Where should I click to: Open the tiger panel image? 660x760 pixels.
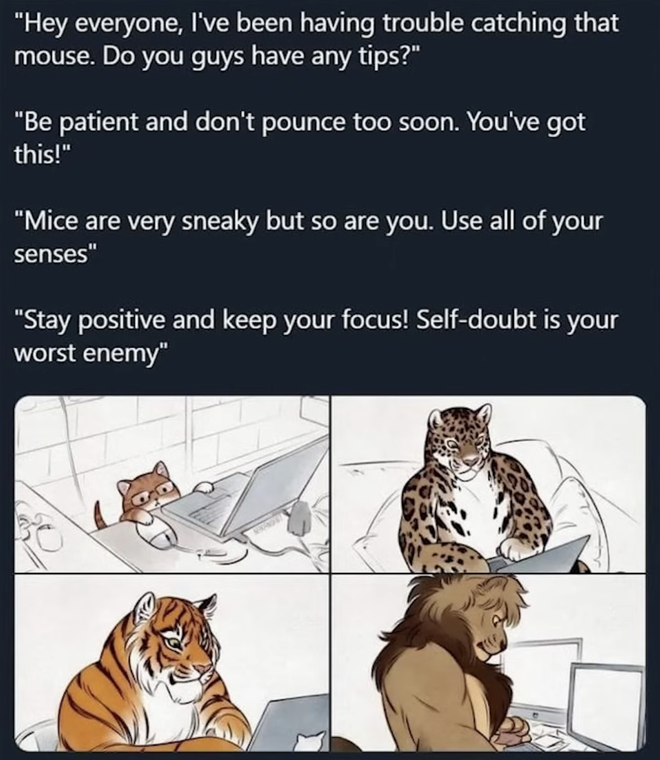tap(171, 663)
